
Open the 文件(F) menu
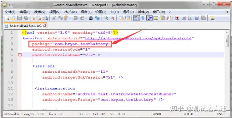pos(10,12)
